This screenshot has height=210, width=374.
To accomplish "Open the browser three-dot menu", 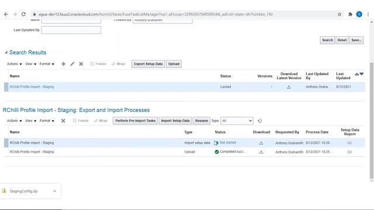I will point(368,14).
